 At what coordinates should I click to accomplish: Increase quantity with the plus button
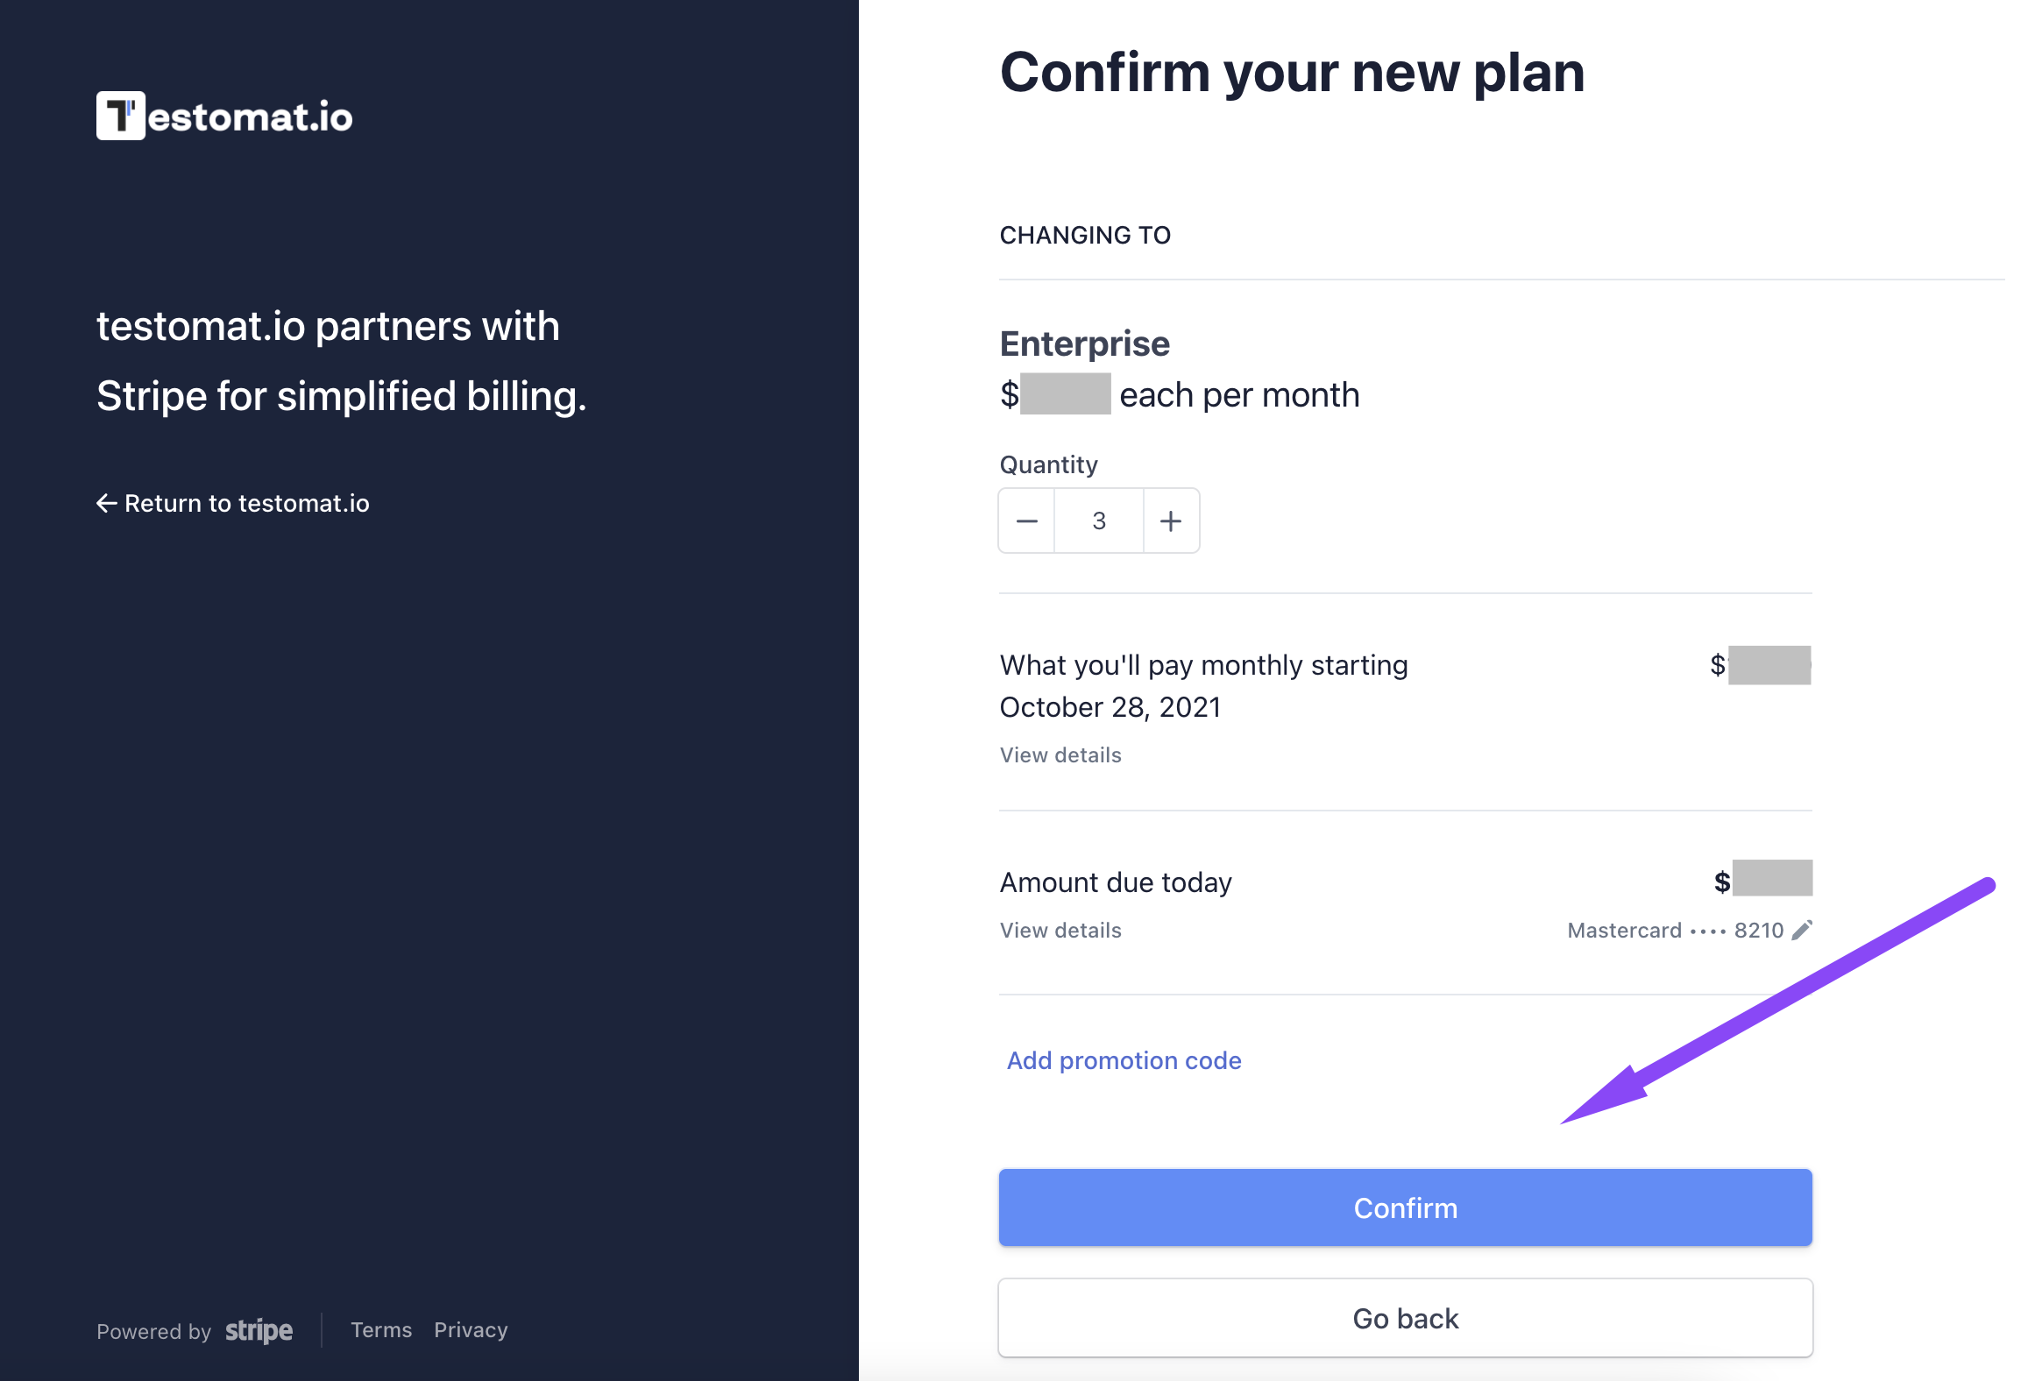coord(1171,521)
